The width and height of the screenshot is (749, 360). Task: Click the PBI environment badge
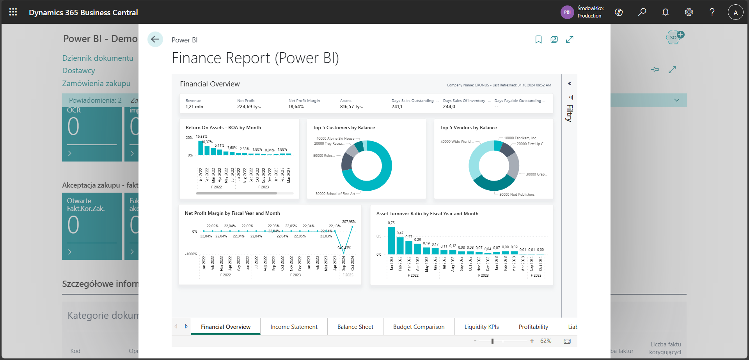567,12
